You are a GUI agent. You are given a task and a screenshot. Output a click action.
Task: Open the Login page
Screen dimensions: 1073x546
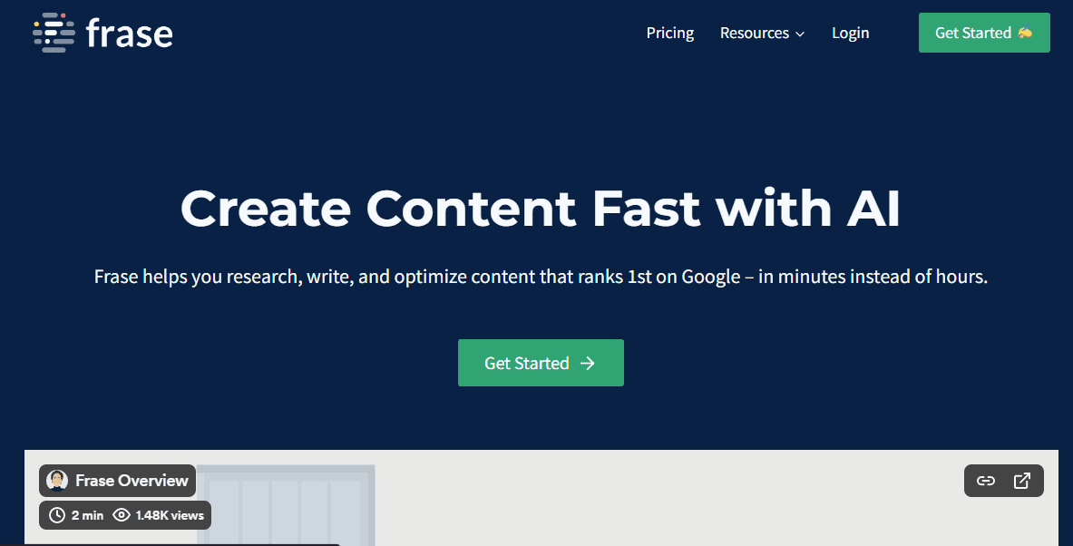pos(851,33)
